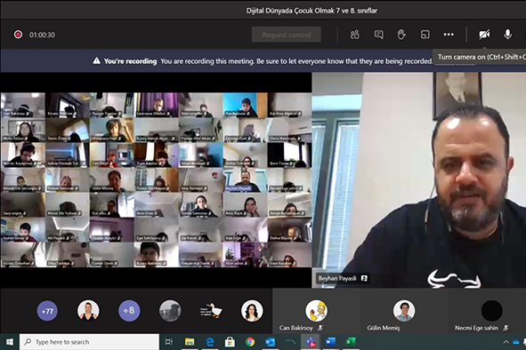
Task: Open Microsoft Word from the taskbar
Action: (x=330, y=342)
